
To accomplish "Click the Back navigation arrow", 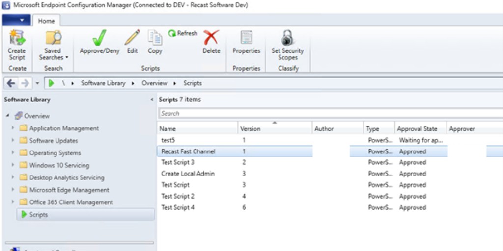I will pyautogui.click(x=11, y=83).
